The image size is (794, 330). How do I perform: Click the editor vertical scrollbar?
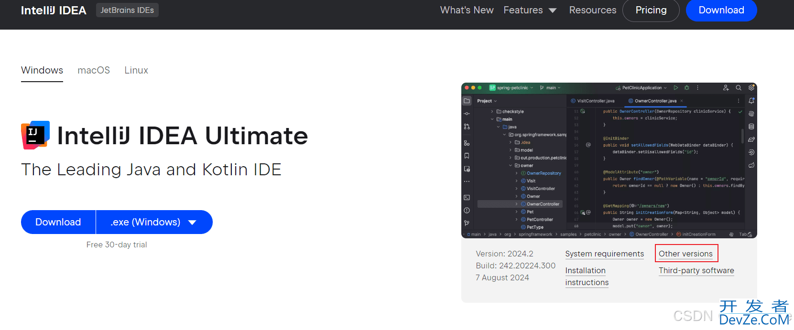[x=742, y=136]
